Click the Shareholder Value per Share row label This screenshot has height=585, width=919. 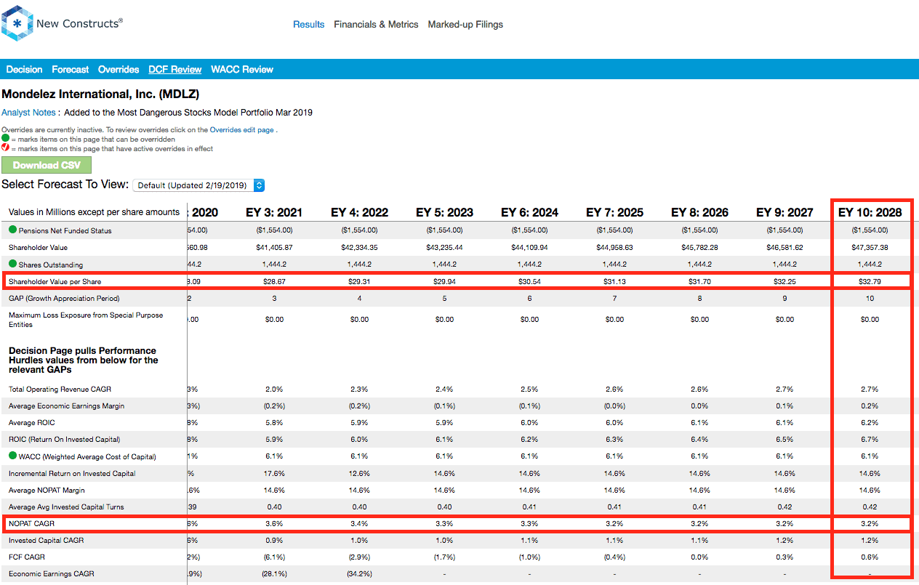coord(55,281)
